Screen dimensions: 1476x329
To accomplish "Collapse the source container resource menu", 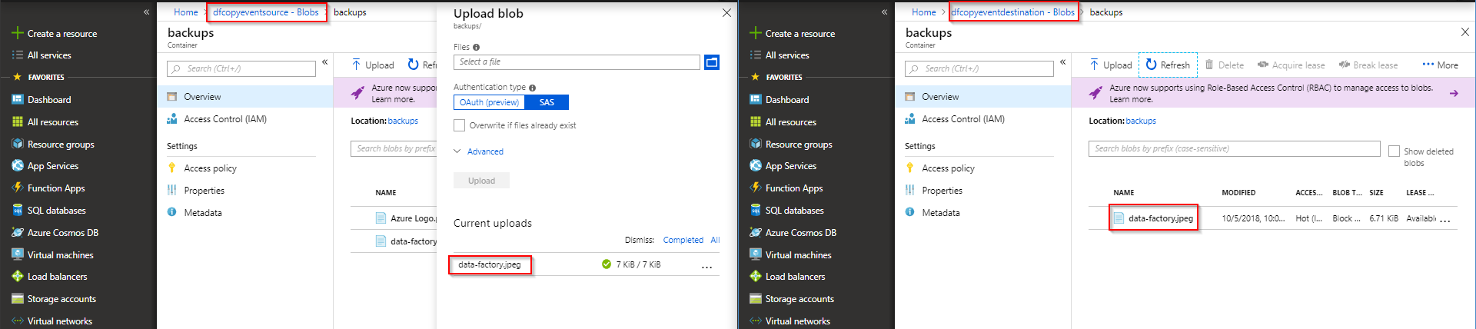I will (324, 62).
